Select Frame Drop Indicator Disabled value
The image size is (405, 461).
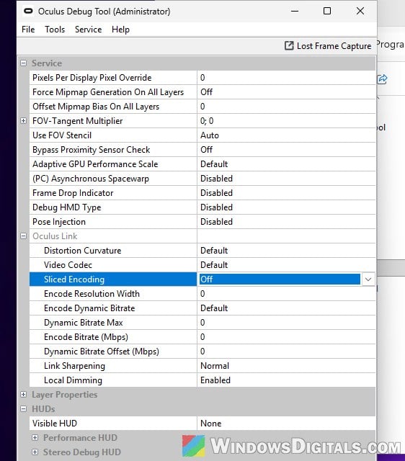tap(286, 193)
